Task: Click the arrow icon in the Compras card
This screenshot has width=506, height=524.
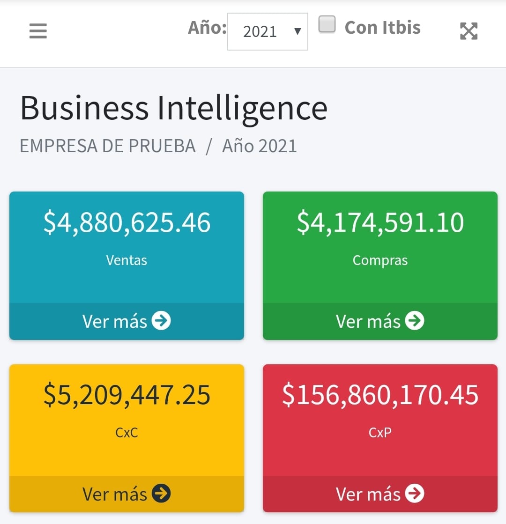Action: coord(415,320)
